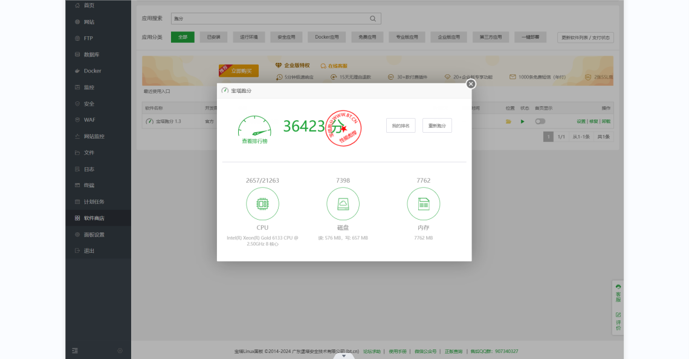Click the CPU chip icon
Screen dimensions: 689x359
[262, 204]
